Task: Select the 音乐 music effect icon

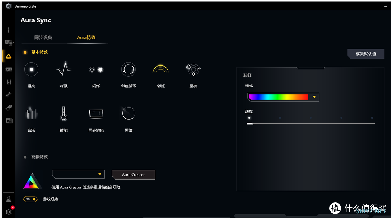Action: (31, 114)
